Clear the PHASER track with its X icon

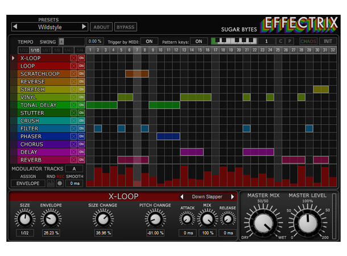[x=73, y=137]
